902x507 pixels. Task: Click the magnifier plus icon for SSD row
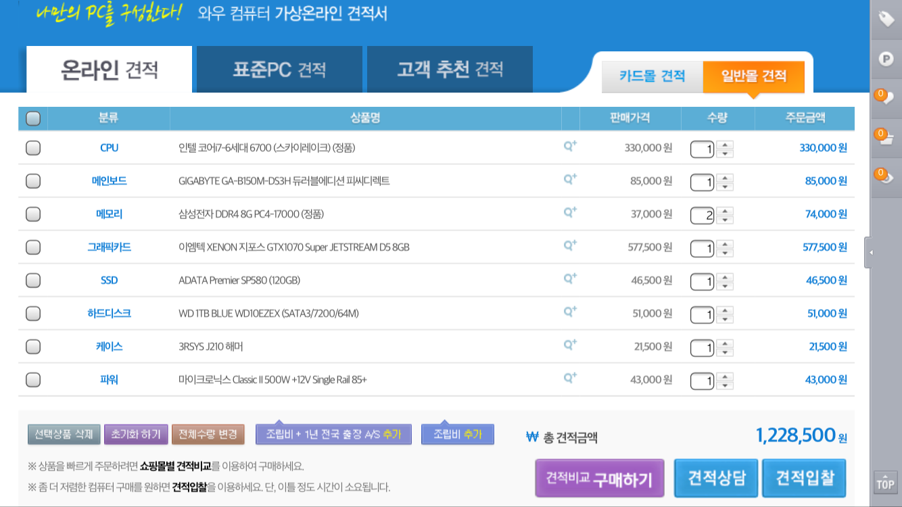pyautogui.click(x=570, y=278)
